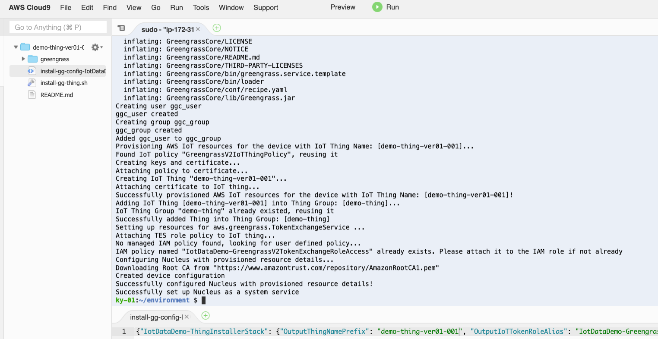Open the Window menu
658x339 pixels.
[231, 7]
